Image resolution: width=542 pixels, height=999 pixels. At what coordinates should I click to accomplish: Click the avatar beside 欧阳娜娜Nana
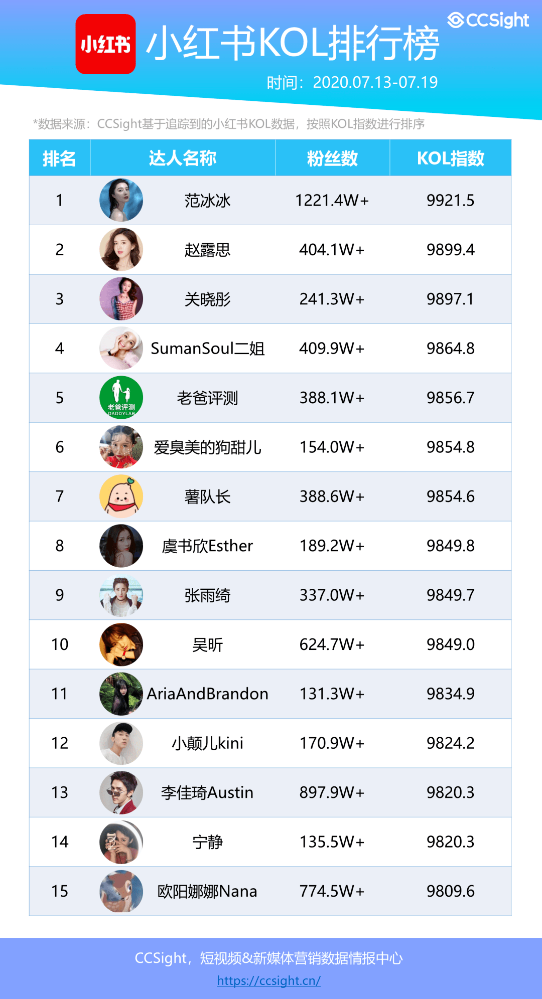tap(121, 891)
